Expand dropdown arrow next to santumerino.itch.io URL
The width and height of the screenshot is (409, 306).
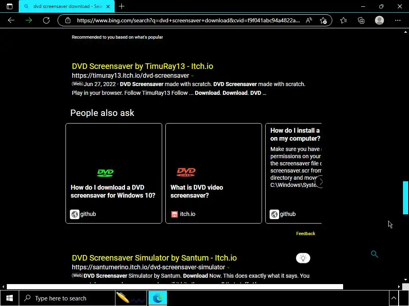[x=228, y=268]
